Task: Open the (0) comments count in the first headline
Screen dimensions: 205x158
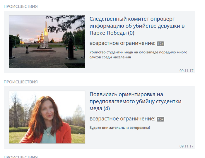Action: (131, 33)
